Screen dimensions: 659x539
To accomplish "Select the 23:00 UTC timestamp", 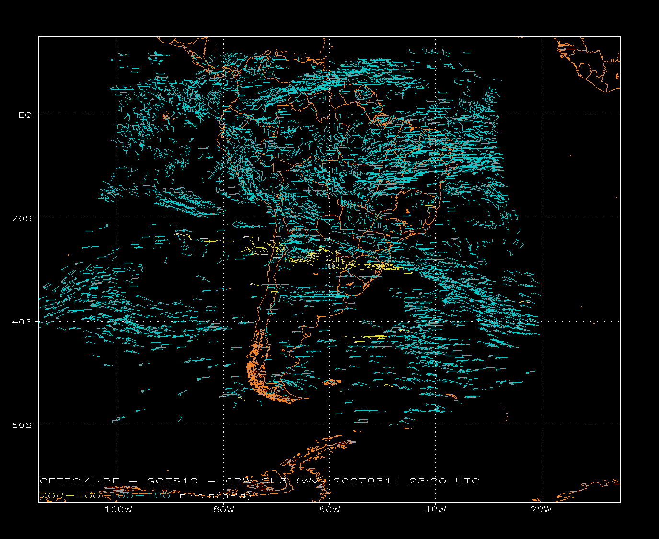I will click(444, 481).
